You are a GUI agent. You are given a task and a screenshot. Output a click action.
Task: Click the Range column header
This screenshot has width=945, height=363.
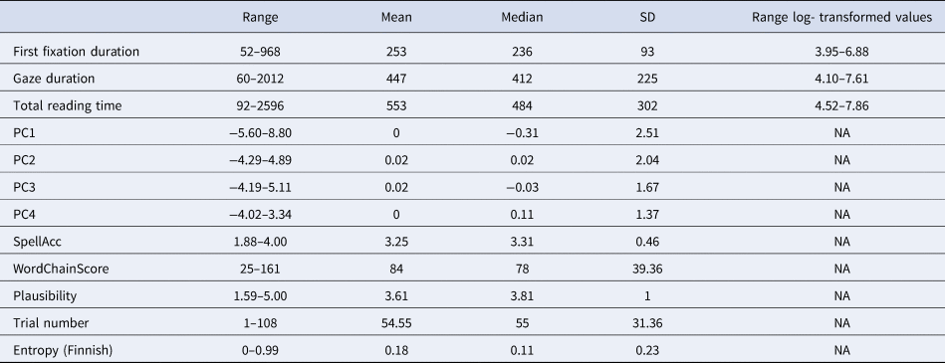(x=260, y=18)
